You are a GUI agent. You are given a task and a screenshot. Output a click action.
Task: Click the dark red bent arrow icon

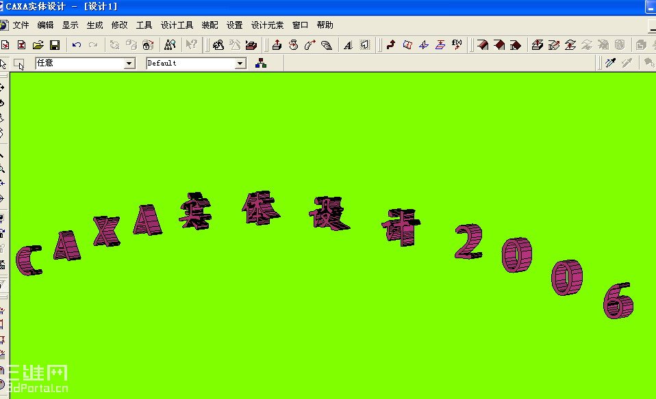tap(391, 44)
